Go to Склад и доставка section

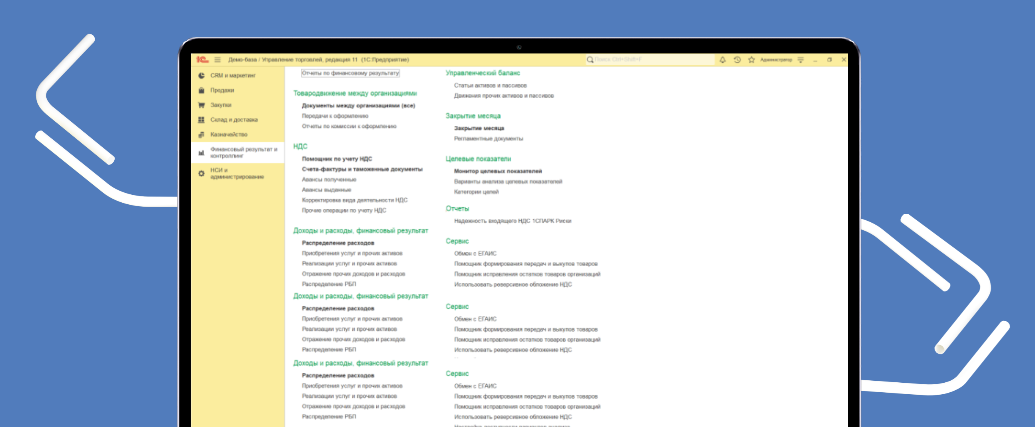(x=234, y=120)
